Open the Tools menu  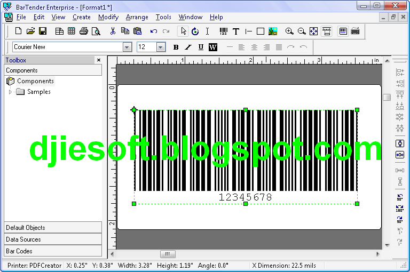pos(163,17)
